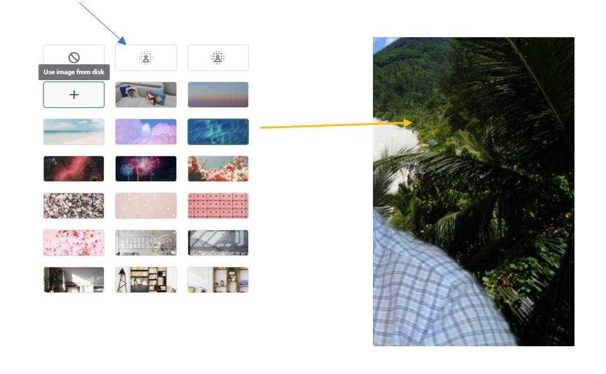This screenshot has width=606, height=374.
Task: Pick the fireworks background
Action: pos(146,168)
